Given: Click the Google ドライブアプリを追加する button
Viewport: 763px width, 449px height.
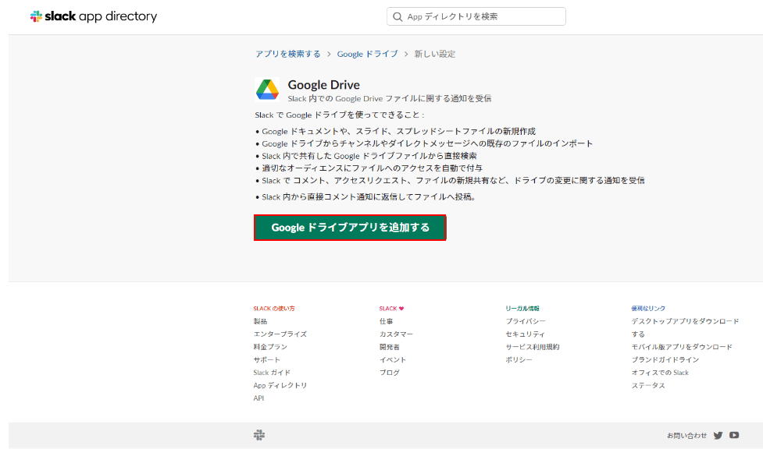Looking at the screenshot, I should click(350, 228).
